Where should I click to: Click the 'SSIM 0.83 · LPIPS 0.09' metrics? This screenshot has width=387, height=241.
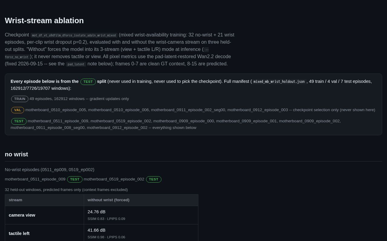106,219
